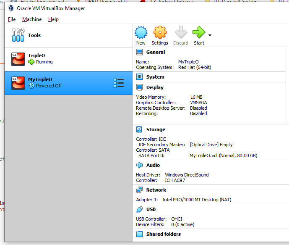Click the Device Filters 0 (0 active) value
Viewport: 289px width, 245px height.
coord(183,224)
